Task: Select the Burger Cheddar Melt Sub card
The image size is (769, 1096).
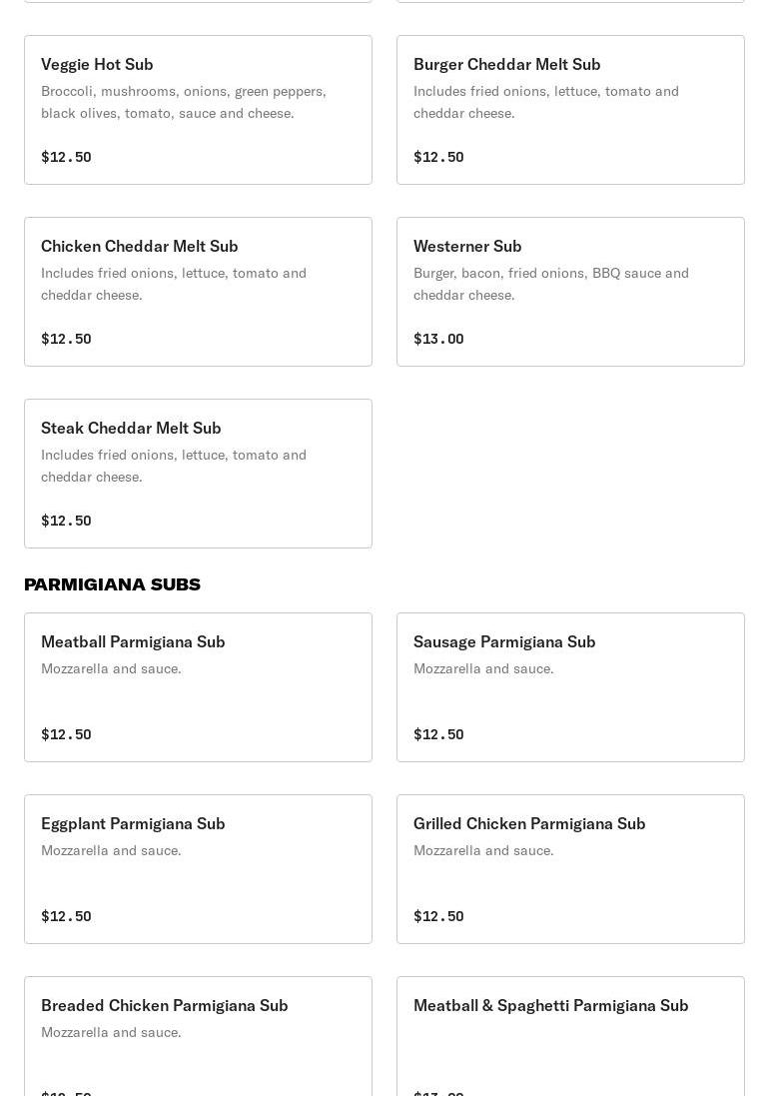Action: click(x=570, y=110)
